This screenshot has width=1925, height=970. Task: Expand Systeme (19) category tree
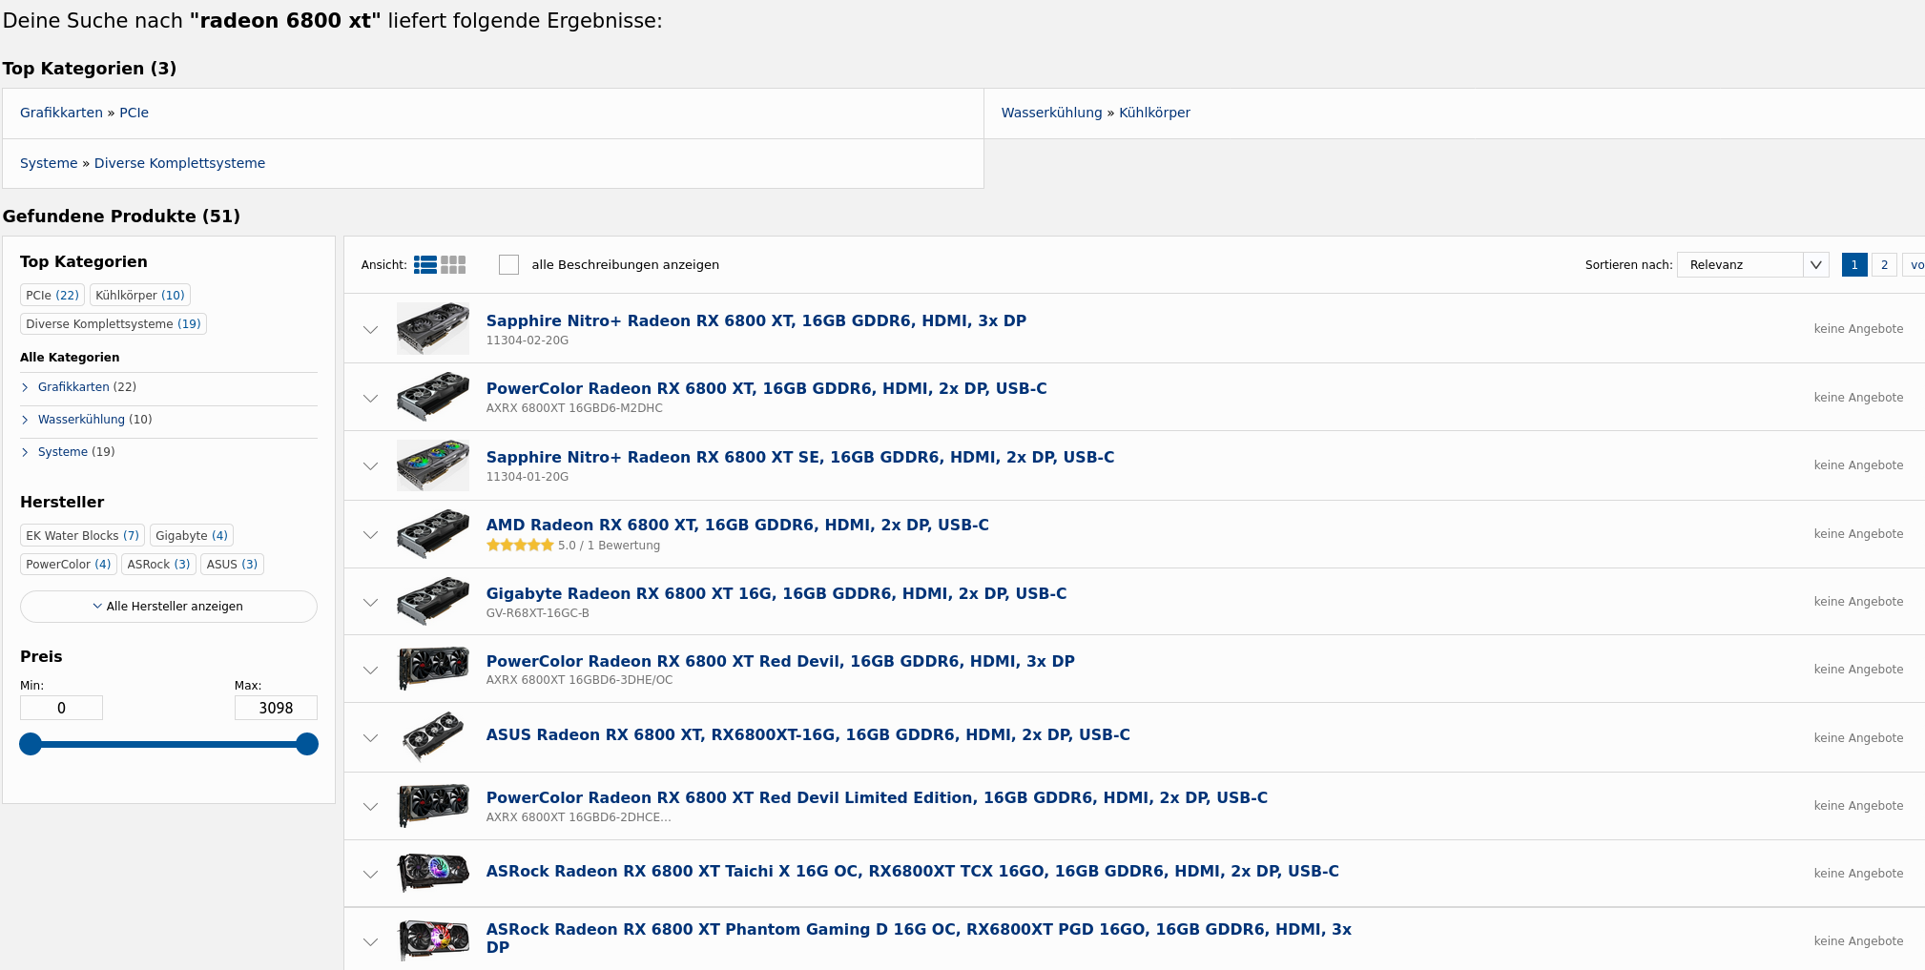pos(25,452)
